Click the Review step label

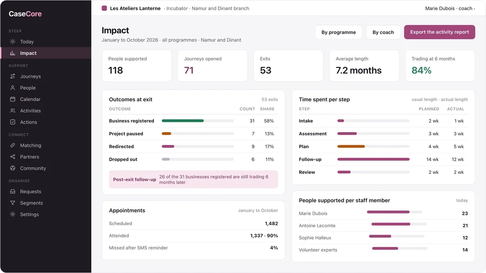point(307,173)
